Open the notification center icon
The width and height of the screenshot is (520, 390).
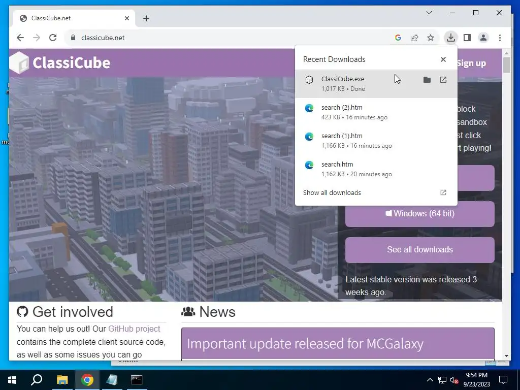click(503, 380)
